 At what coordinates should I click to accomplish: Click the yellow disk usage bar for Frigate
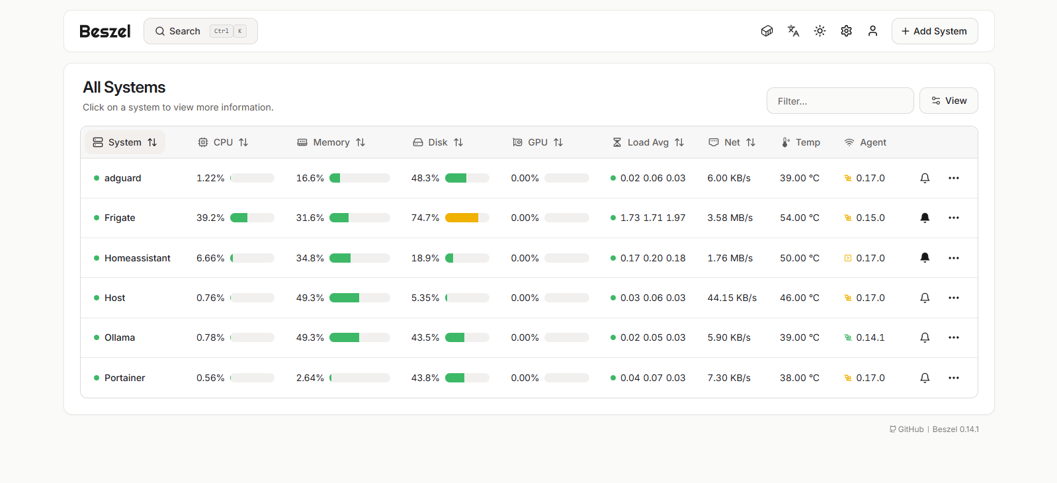pyautogui.click(x=462, y=218)
